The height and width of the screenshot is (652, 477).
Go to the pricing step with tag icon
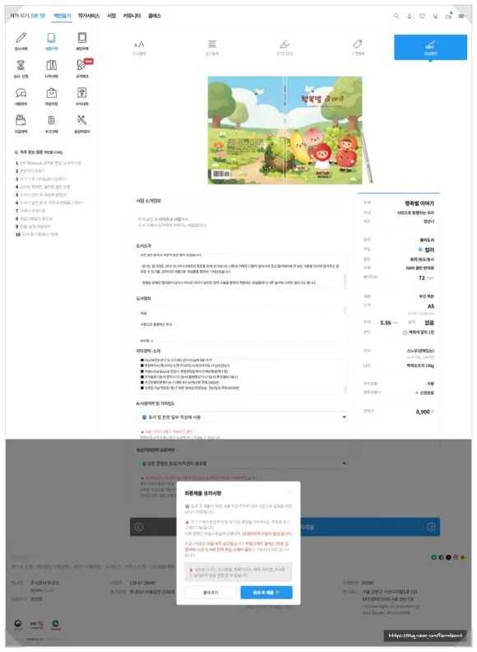pyautogui.click(x=358, y=48)
